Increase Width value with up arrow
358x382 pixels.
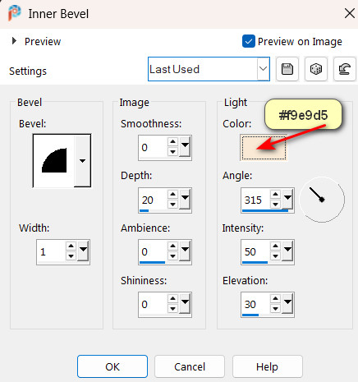pyautogui.click(x=71, y=246)
